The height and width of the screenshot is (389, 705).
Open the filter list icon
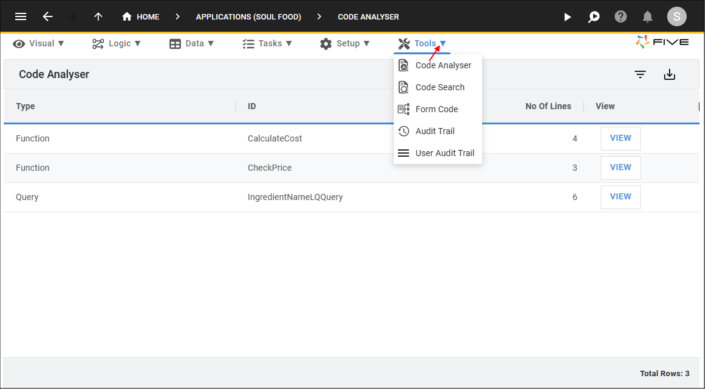tap(640, 74)
